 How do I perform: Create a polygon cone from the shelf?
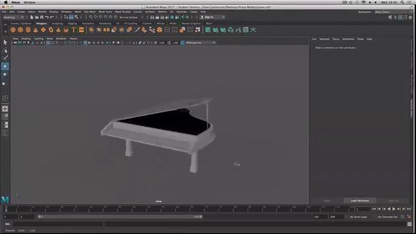pos(36,30)
